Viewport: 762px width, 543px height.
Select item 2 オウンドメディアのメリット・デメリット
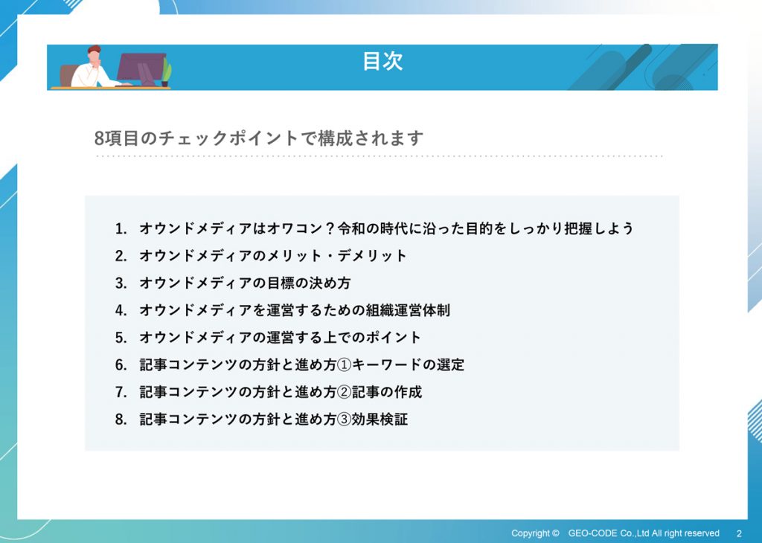pyautogui.click(x=260, y=255)
